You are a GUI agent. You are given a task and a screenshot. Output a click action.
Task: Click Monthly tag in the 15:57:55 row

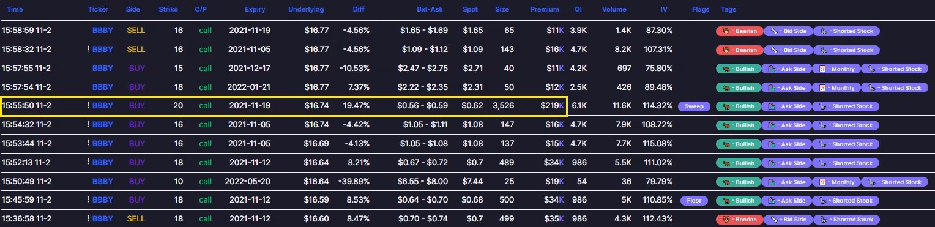[838, 69]
